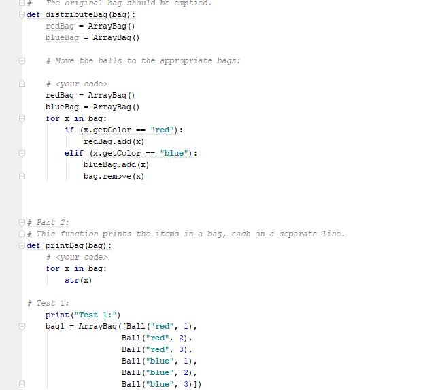The width and height of the screenshot is (423, 390).
Task: Click fold icon next to 'Move the balls' comment
Action: (22, 60)
